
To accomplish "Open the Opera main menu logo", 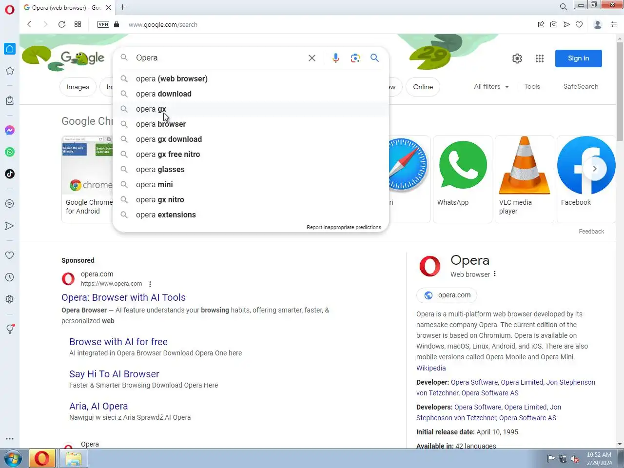I will click(x=10, y=9).
